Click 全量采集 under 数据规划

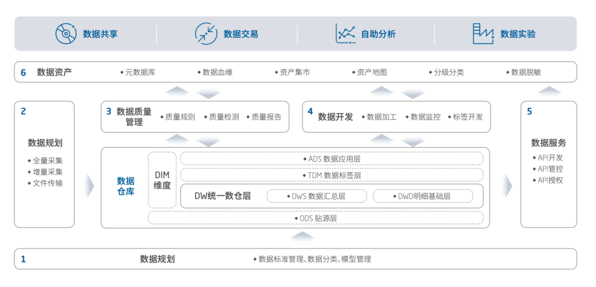[48, 161]
